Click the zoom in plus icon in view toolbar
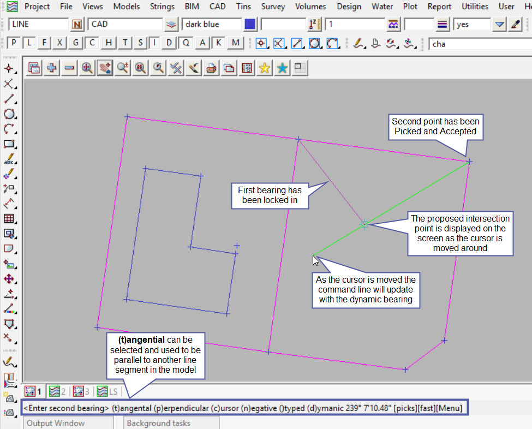Viewport: 532px width, 429px height. tap(52, 68)
